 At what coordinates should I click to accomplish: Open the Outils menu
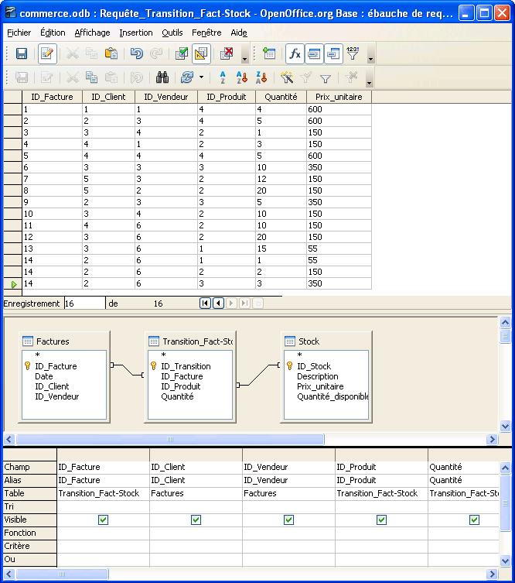tap(172, 33)
